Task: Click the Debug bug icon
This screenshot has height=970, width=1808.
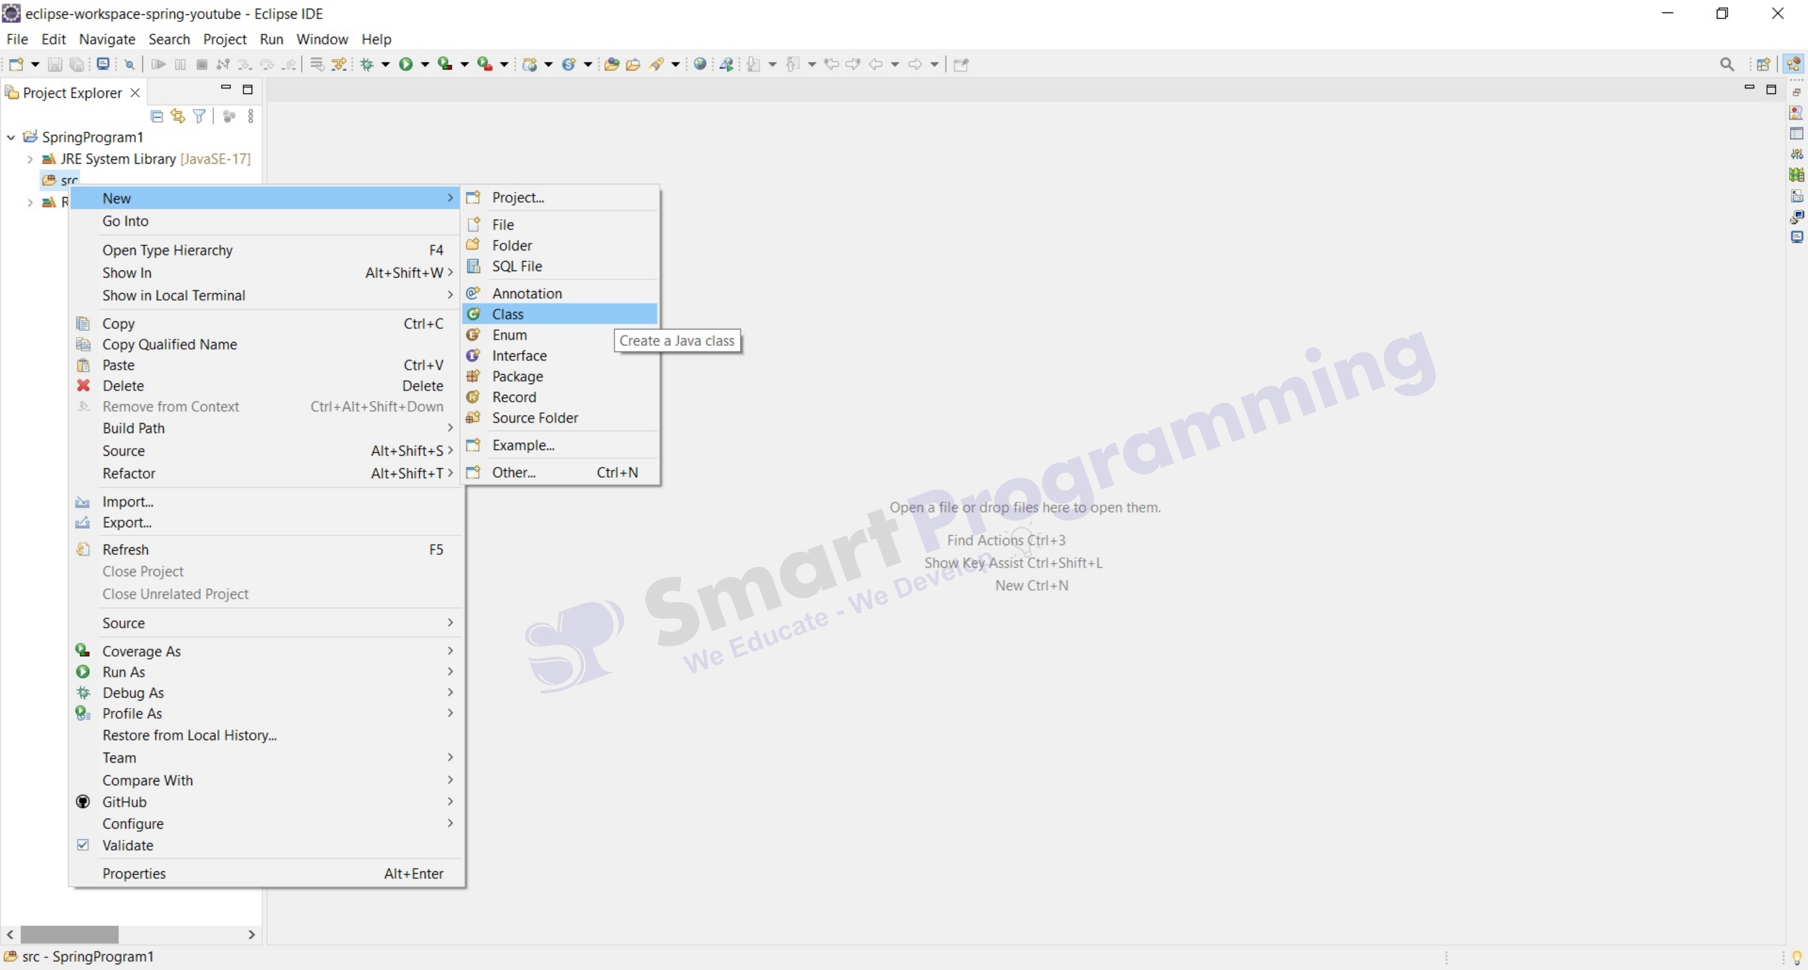Action: click(367, 65)
